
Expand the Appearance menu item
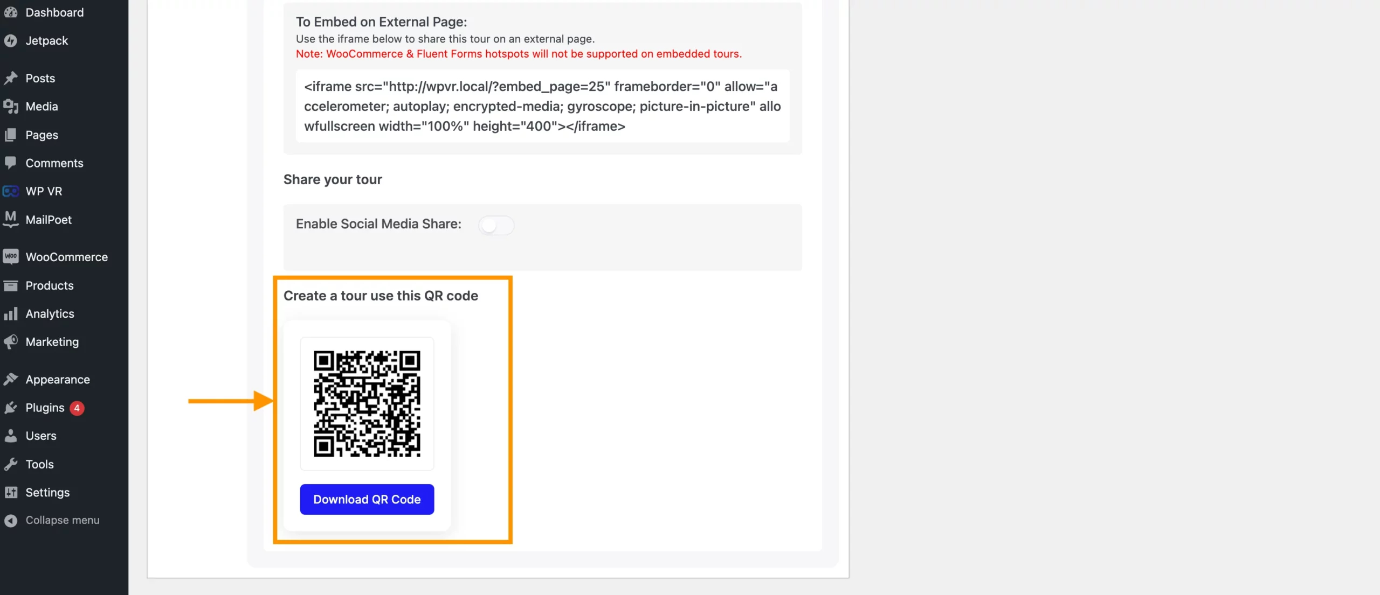[x=57, y=380]
